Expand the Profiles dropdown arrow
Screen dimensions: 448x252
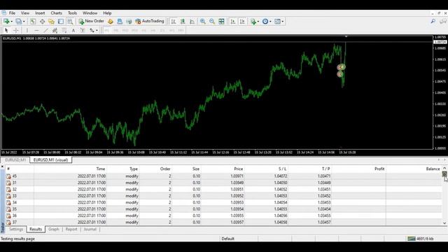[24, 22]
